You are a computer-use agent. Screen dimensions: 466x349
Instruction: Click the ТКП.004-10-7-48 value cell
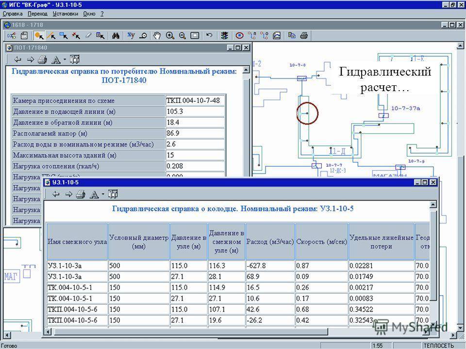[195, 101]
